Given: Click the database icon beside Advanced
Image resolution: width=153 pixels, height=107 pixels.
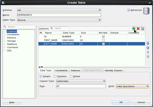Looking at the screenshot, I should click(x=146, y=11).
